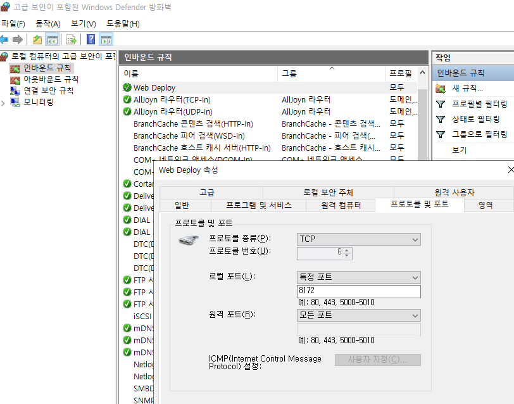Open the 보기 action in the pane
The height and width of the screenshot is (404, 514).
[459, 150]
